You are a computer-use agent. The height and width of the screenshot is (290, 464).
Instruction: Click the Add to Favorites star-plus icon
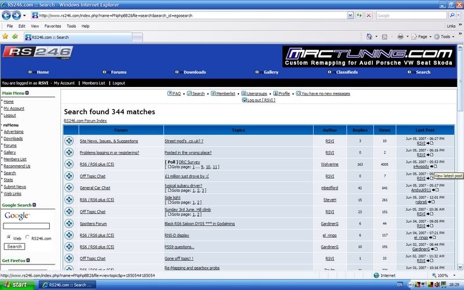pos(15,37)
